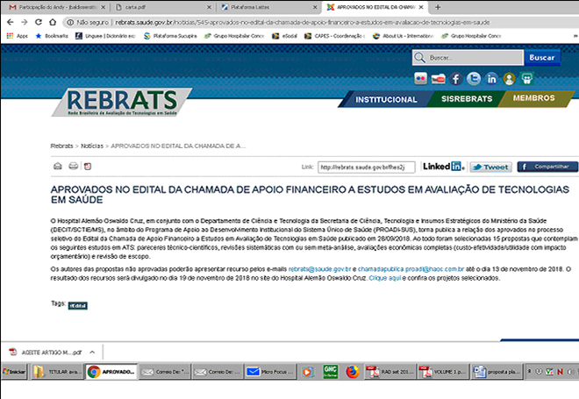Open the SISREBRATS menu

465,100
